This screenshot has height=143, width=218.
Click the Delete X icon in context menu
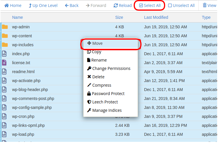coord(89,77)
